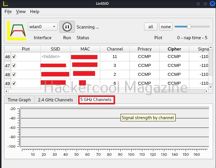Screen dimensions: 216x168
Task: Sort table by the Cipher column header
Action: coord(174,49)
